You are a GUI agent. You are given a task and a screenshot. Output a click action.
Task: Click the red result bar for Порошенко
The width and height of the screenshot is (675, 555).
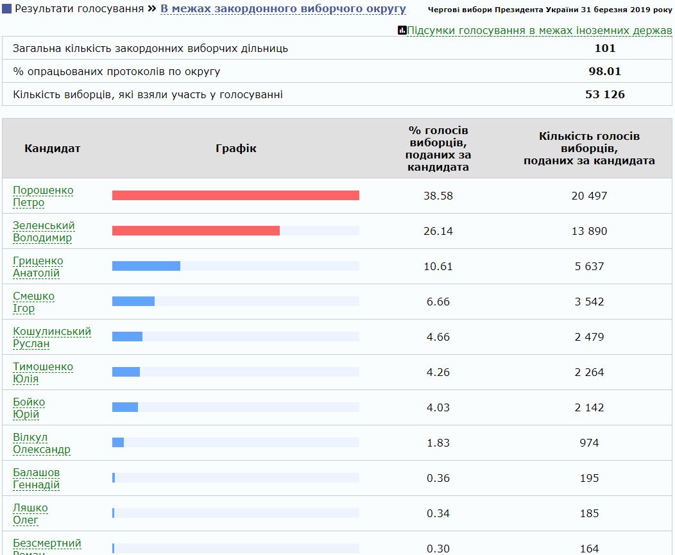(x=235, y=196)
